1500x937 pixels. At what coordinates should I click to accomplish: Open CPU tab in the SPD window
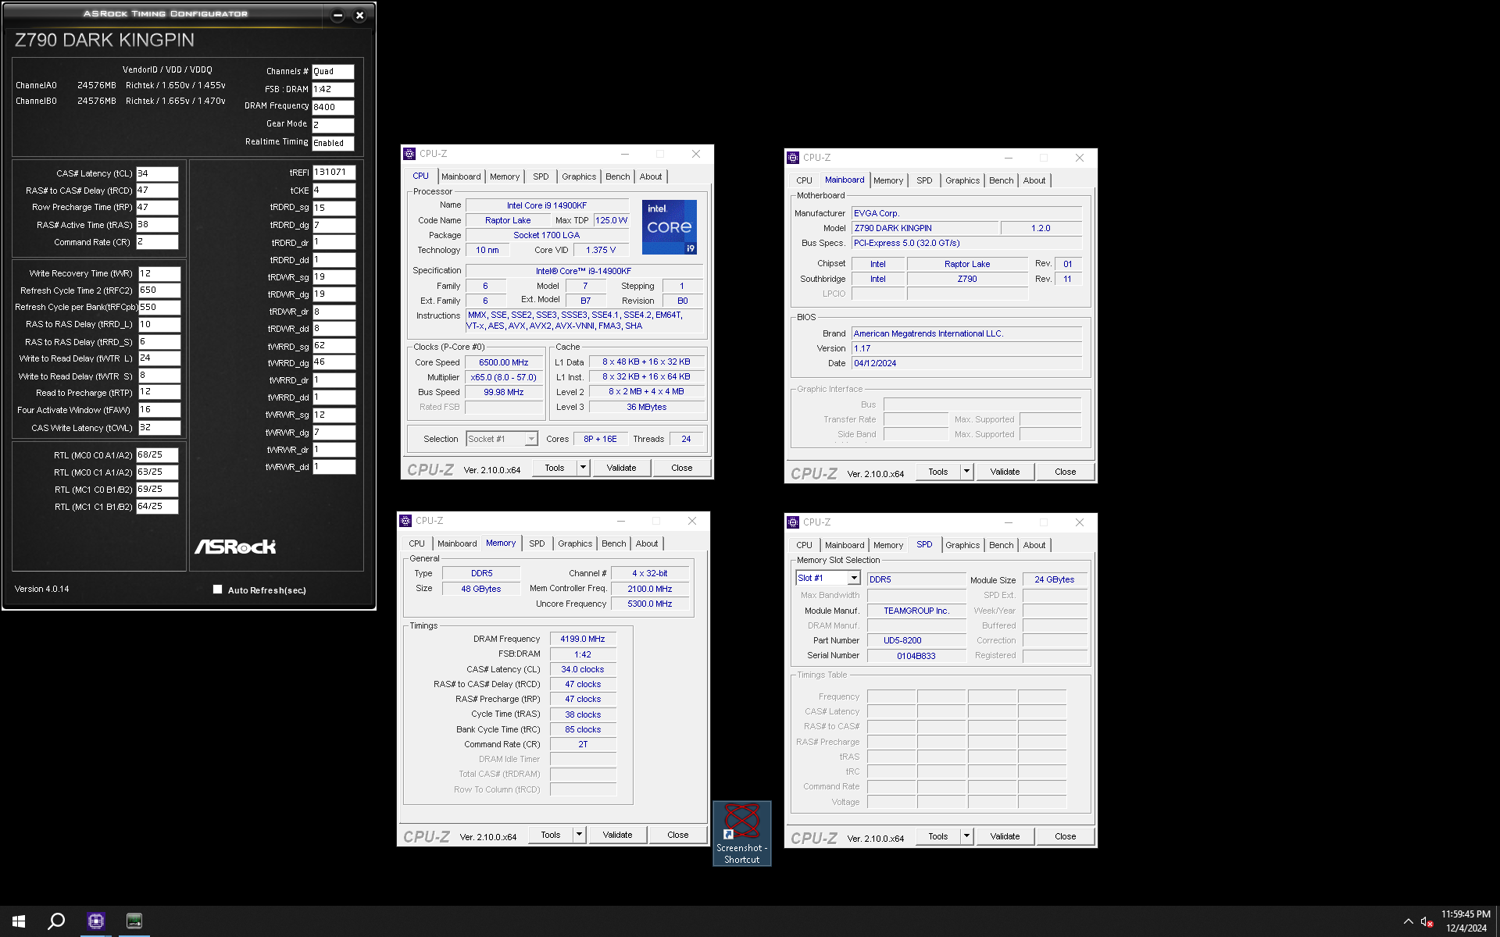804,545
